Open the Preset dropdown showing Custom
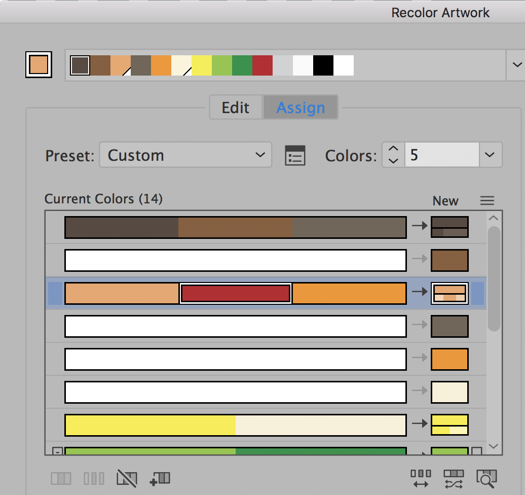Image resolution: width=525 pixels, height=495 pixels. point(185,155)
